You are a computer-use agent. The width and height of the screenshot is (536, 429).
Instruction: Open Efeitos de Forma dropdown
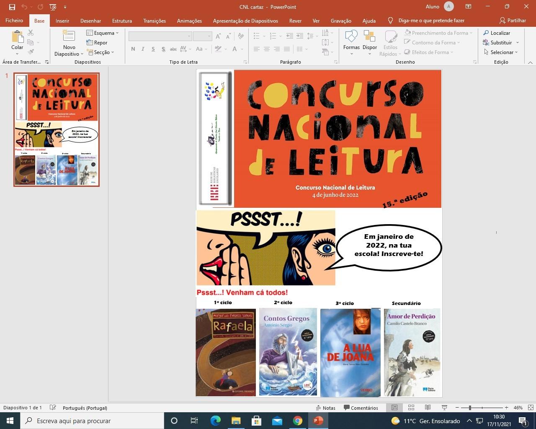[x=429, y=52]
